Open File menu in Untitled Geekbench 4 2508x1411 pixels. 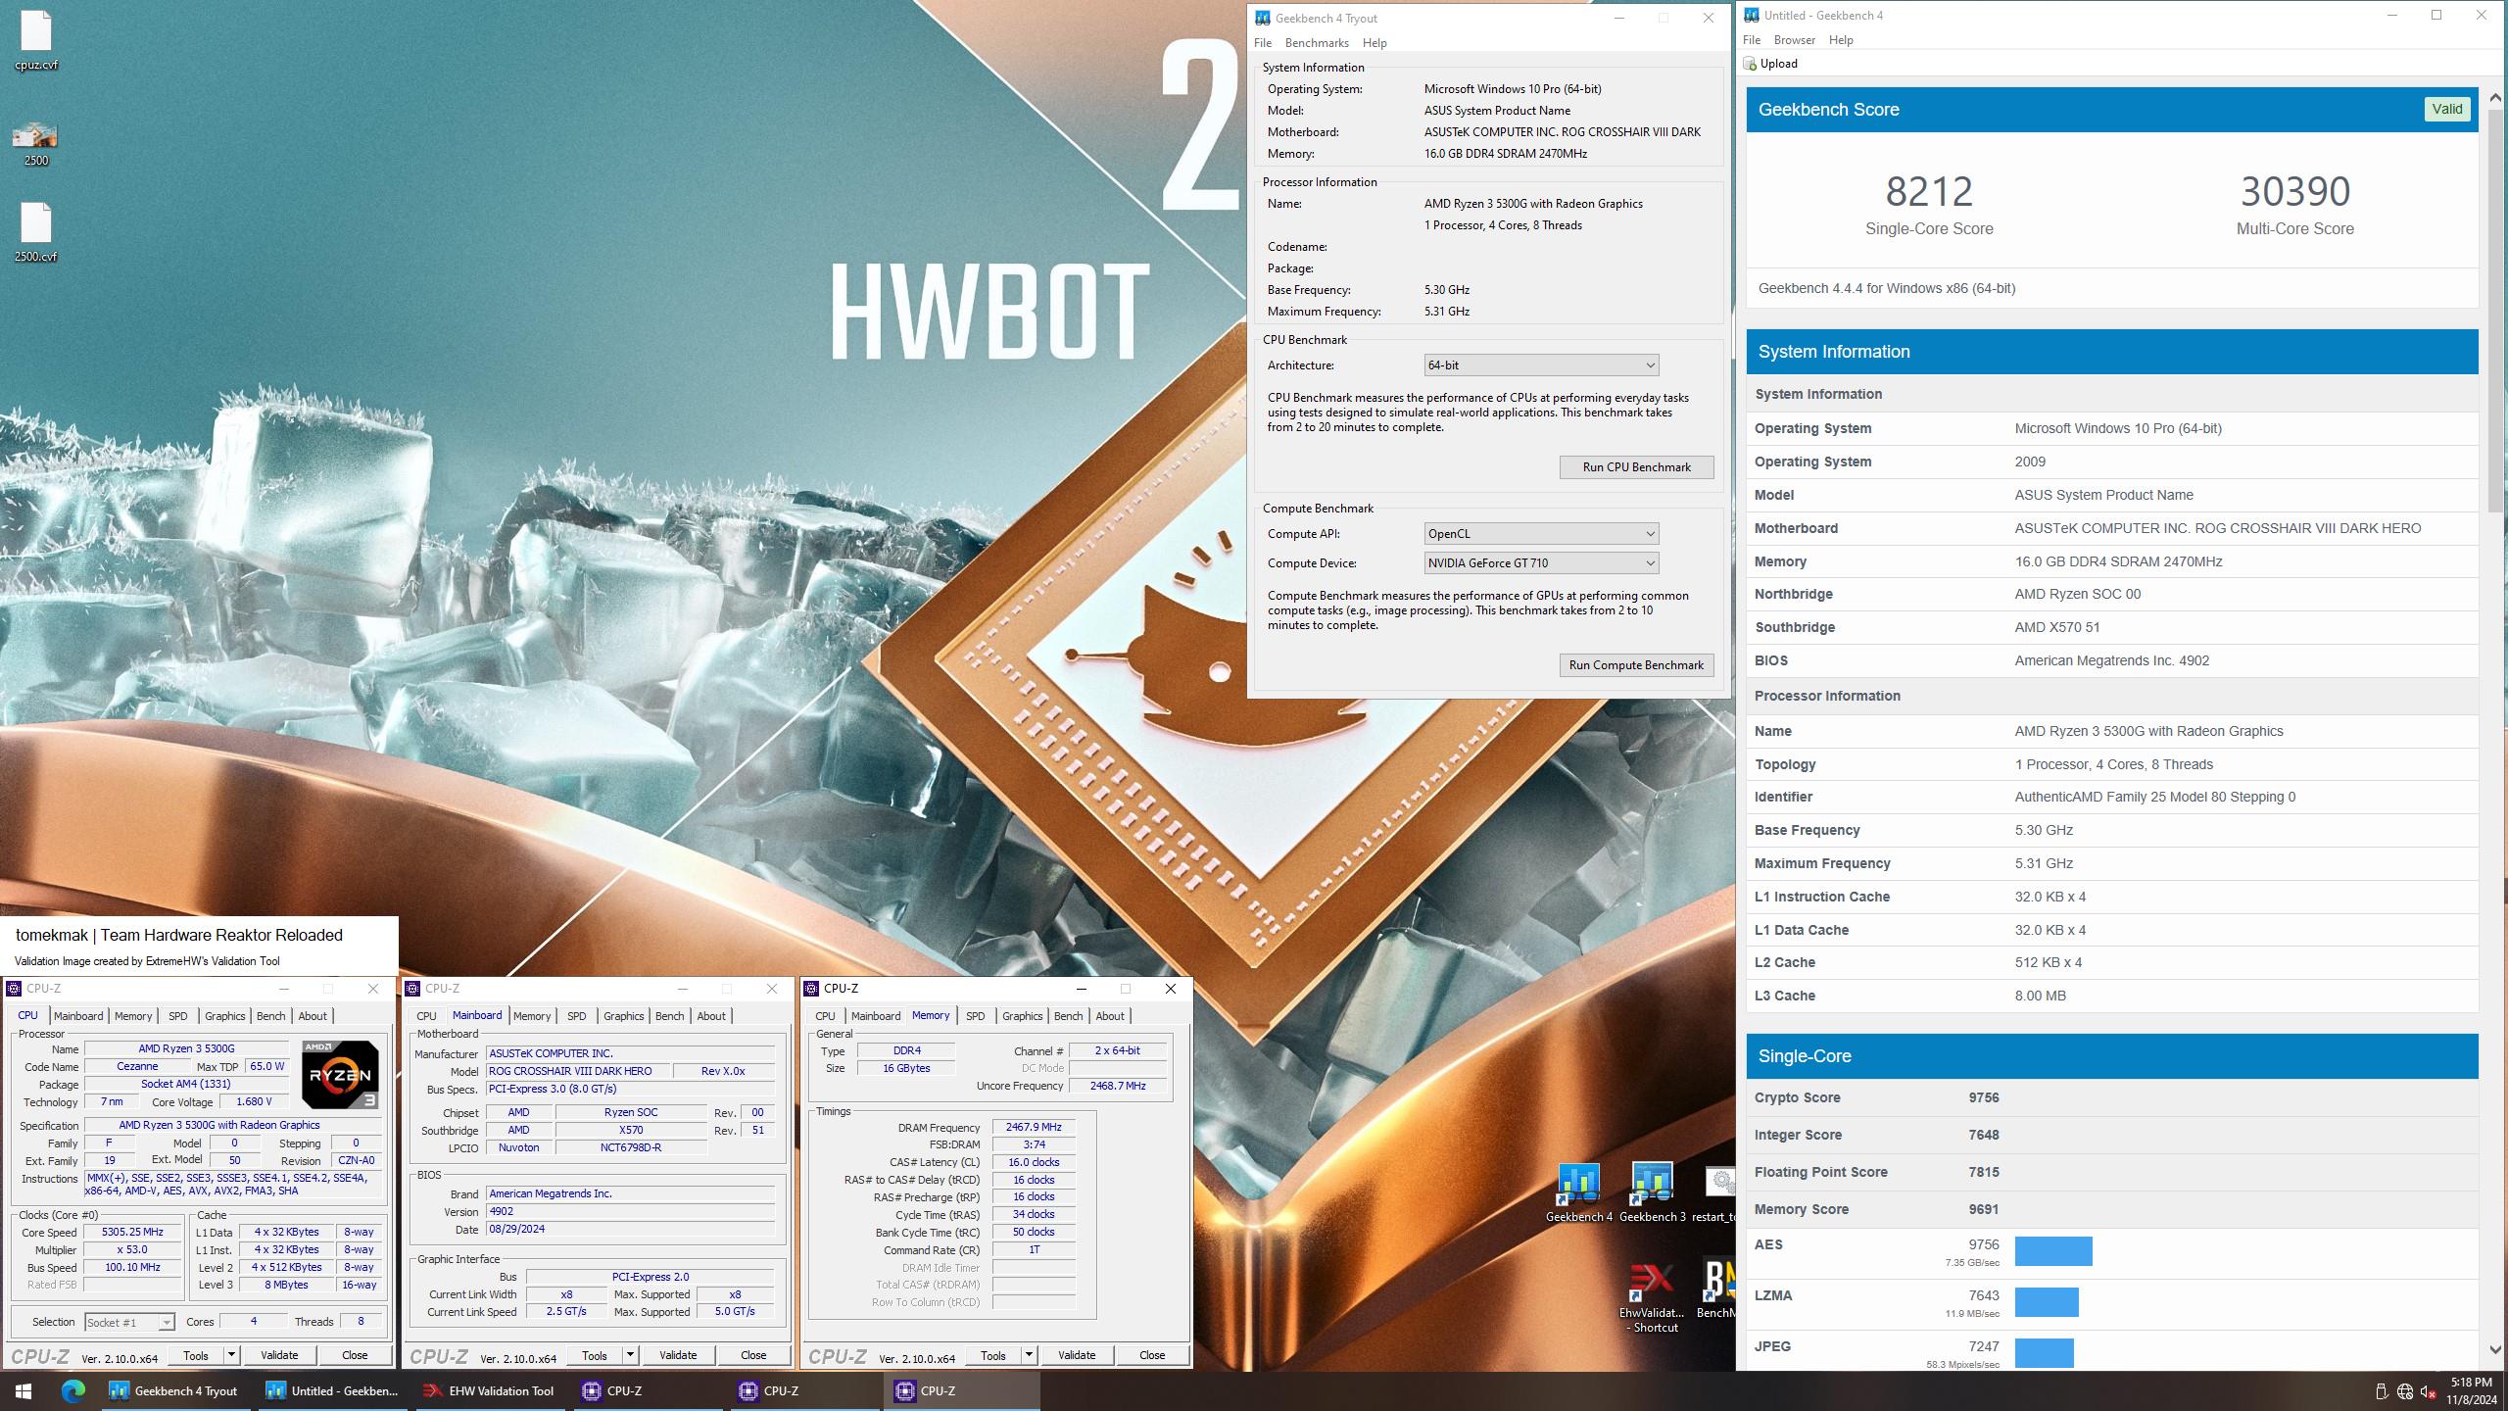click(1752, 40)
